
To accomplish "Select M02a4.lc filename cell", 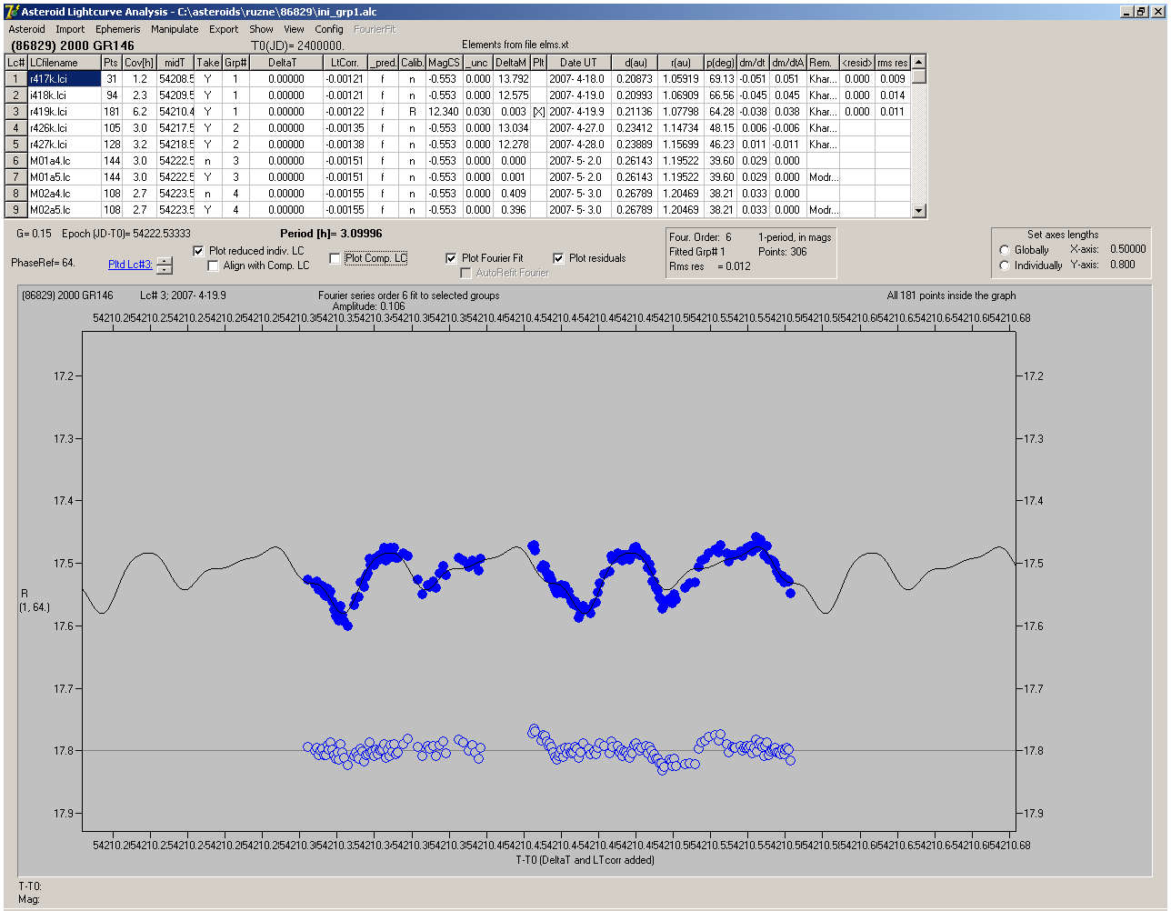I will (64, 194).
